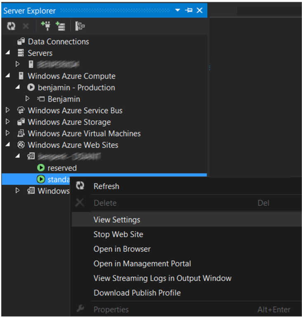Expand the Windows Azure Storage node
This screenshot has height=317, width=302.
pos(8,122)
